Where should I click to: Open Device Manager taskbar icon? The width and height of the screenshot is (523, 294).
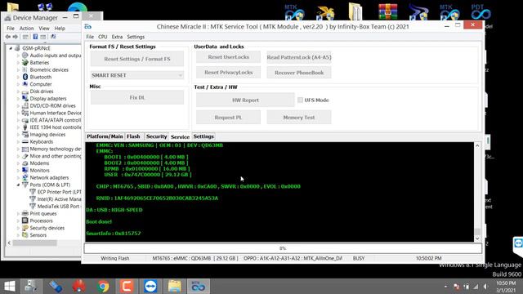click(x=31, y=286)
